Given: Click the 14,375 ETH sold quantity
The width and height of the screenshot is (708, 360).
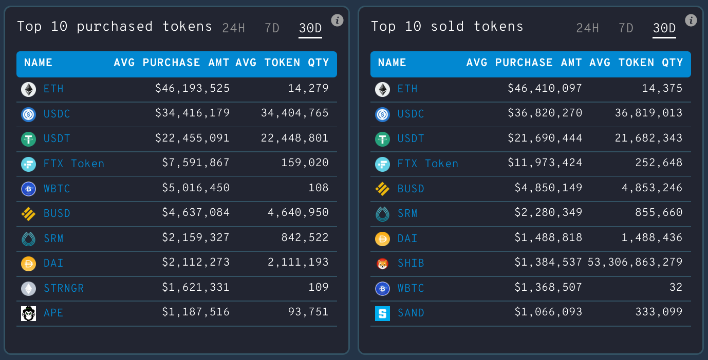Looking at the screenshot, I should point(662,89).
